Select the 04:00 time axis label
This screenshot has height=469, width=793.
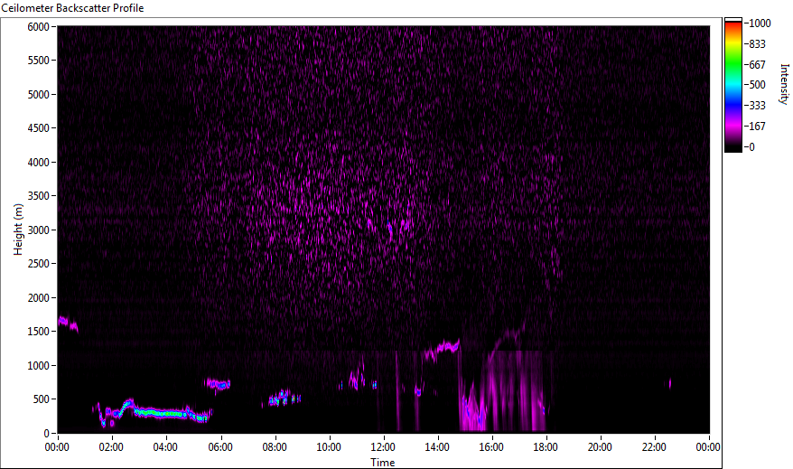coord(165,447)
